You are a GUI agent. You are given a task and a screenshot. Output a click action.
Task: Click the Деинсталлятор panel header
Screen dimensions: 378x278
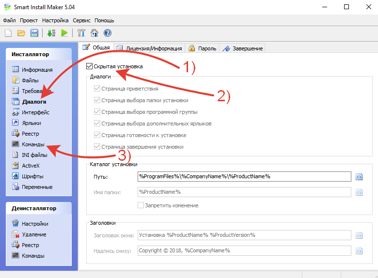coord(39,208)
